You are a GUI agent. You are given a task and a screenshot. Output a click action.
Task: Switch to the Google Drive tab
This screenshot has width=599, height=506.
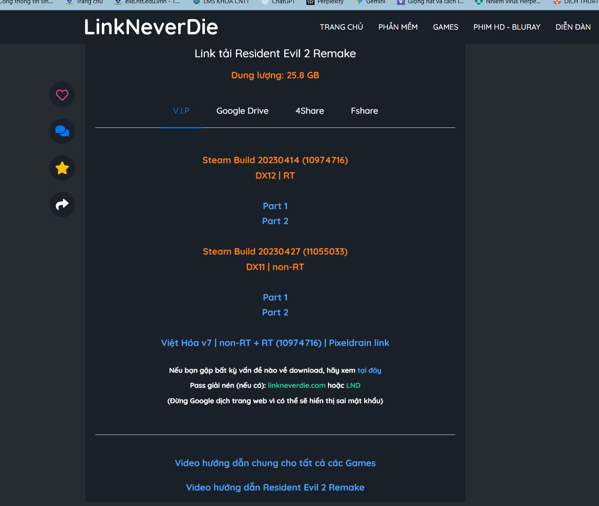pyautogui.click(x=242, y=111)
